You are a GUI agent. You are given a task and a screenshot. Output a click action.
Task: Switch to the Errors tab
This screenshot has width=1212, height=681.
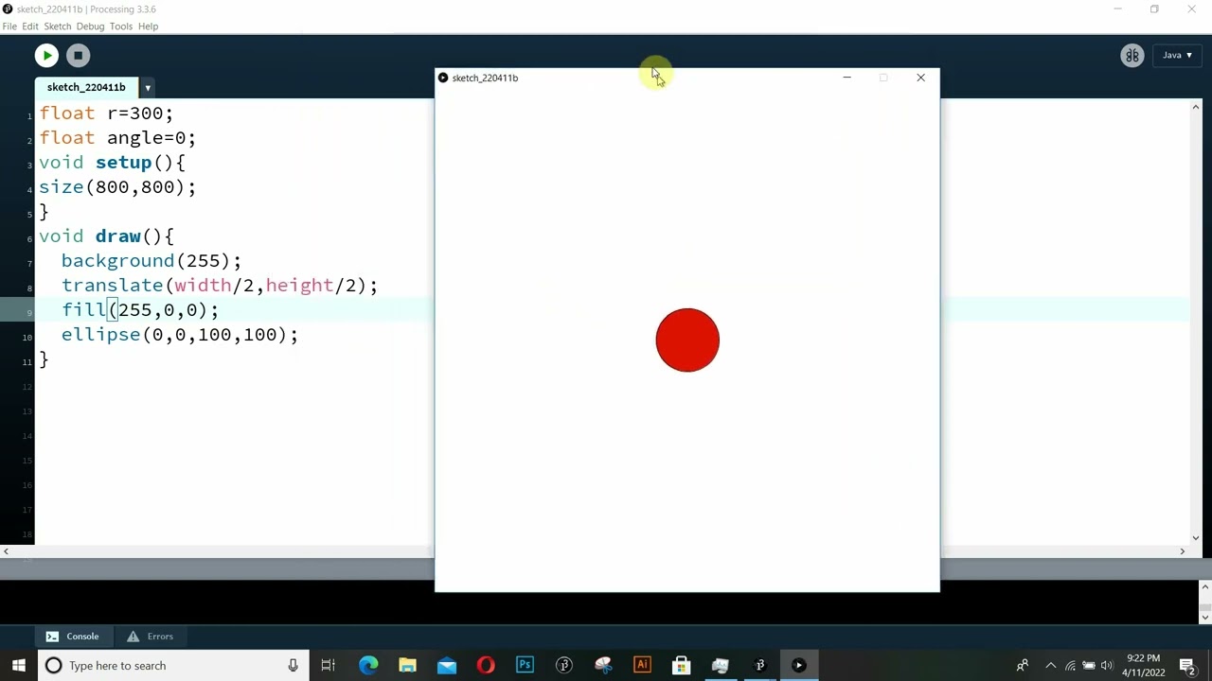click(151, 637)
